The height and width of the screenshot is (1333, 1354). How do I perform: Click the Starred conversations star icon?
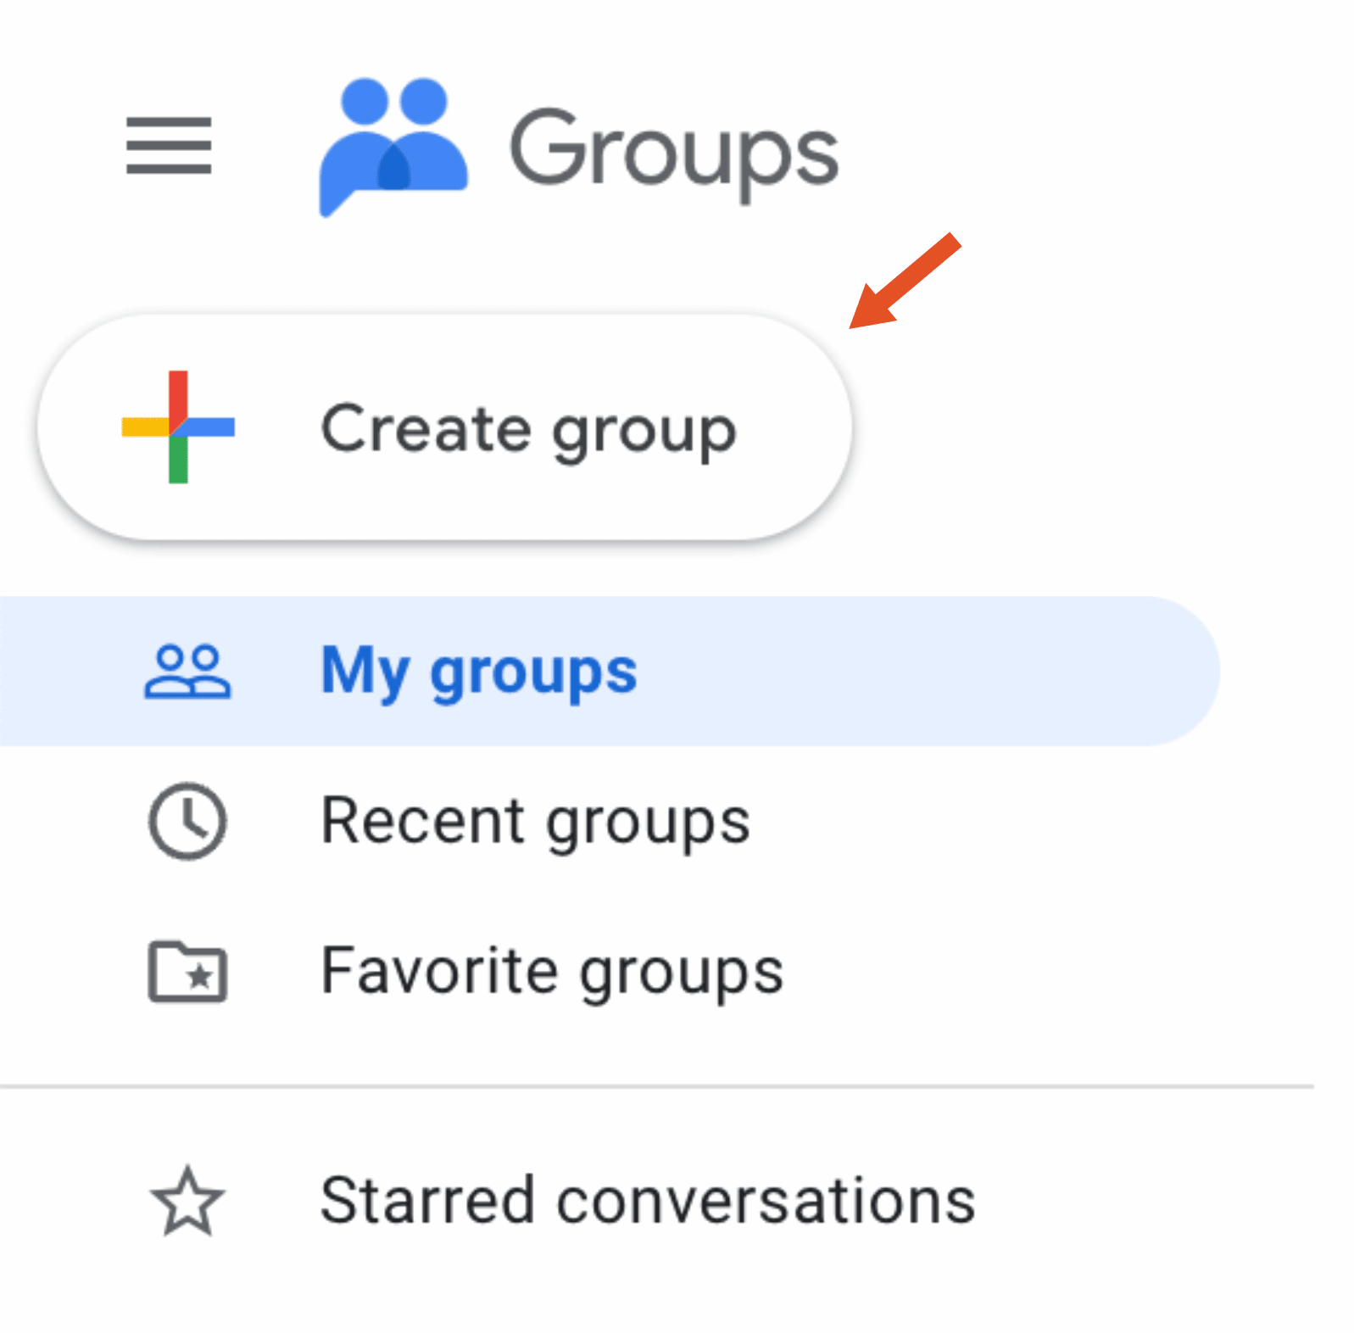(x=187, y=1201)
